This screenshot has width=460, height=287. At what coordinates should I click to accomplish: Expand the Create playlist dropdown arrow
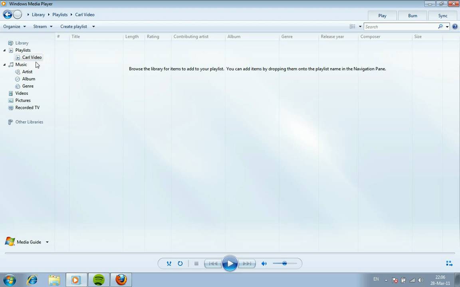[93, 27]
